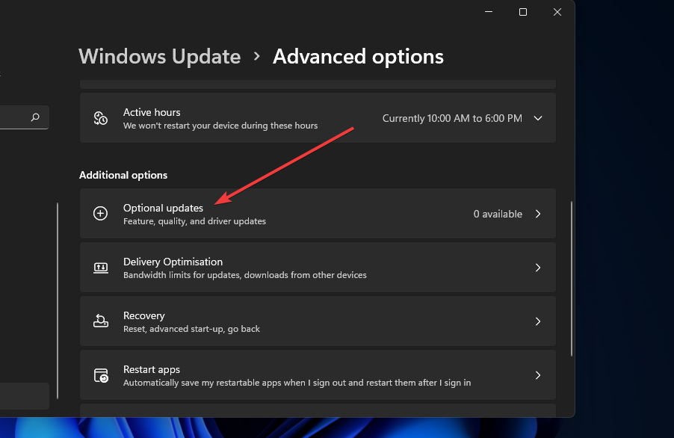Open the Restart apps chevron arrow

pyautogui.click(x=538, y=375)
